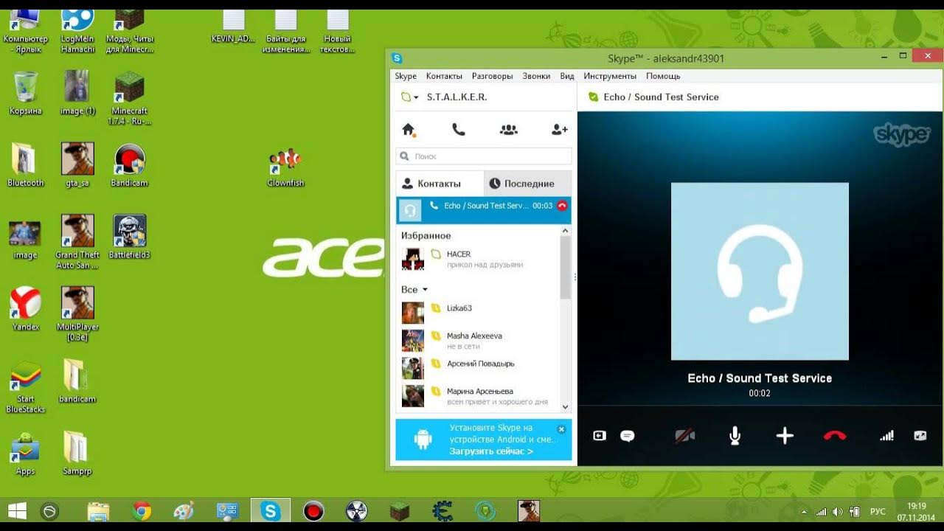Open File Explorer from the taskbar
The height and width of the screenshot is (531, 944).
click(98, 510)
